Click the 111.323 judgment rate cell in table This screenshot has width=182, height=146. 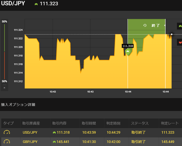tap(168, 132)
